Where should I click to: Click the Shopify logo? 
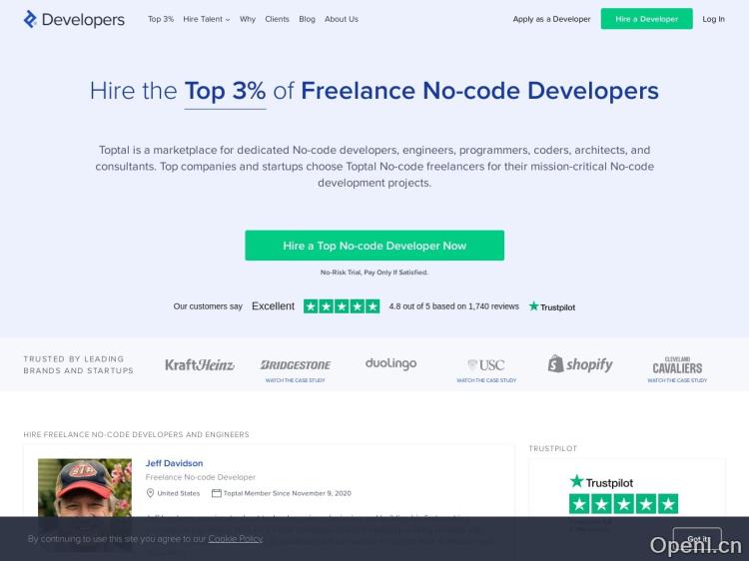click(x=580, y=364)
